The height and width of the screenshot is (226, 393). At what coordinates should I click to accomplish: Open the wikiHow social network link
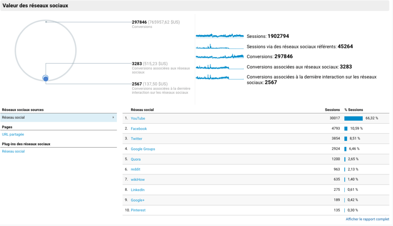point(138,179)
